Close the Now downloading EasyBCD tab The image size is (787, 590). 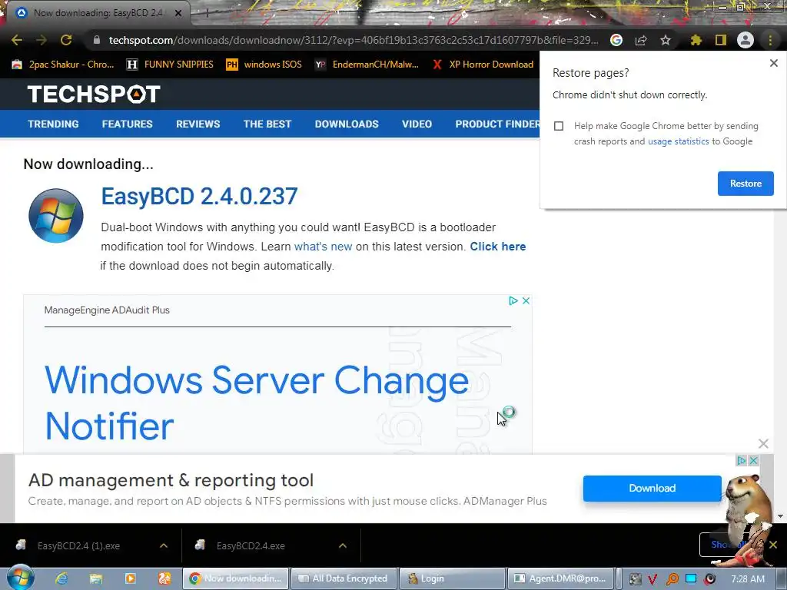click(x=178, y=13)
